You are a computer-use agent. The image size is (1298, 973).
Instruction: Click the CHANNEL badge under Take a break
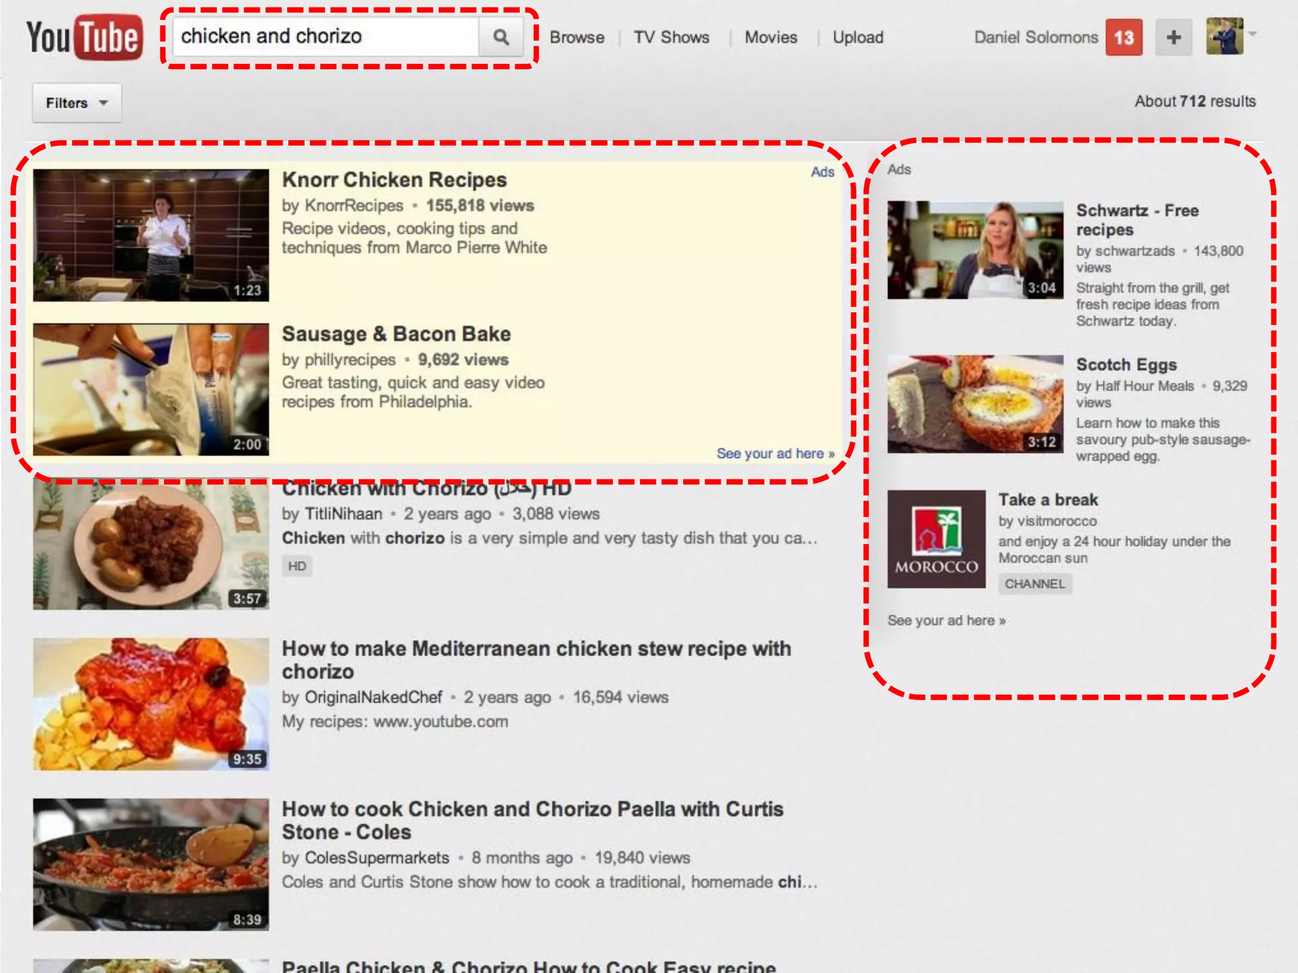(x=1034, y=583)
